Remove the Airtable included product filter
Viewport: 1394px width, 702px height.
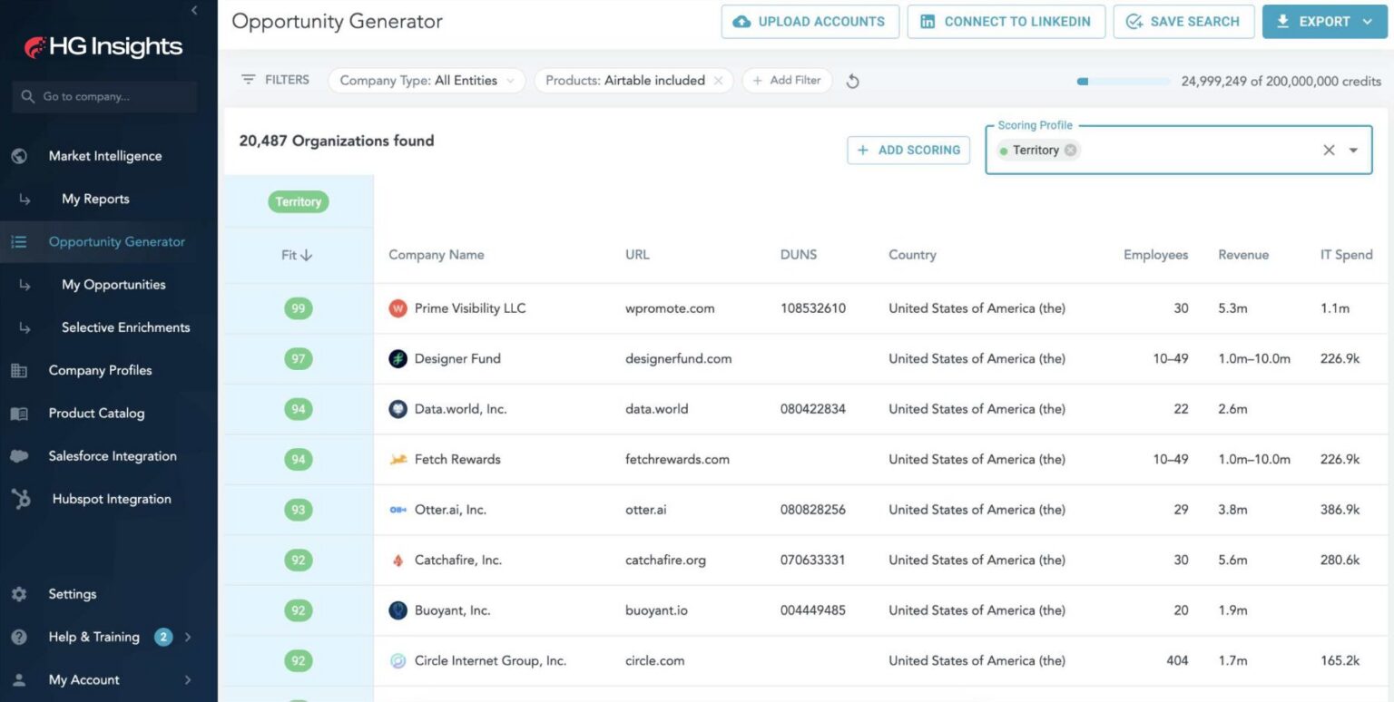click(719, 81)
